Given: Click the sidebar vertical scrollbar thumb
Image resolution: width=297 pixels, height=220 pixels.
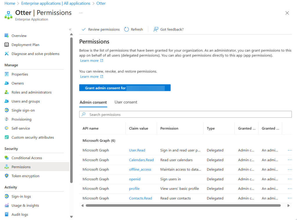Looking at the screenshot, I should (x=71, y=110).
